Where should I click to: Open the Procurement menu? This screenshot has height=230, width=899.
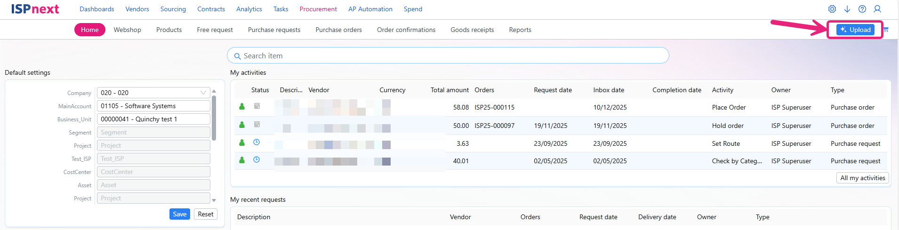tap(318, 9)
